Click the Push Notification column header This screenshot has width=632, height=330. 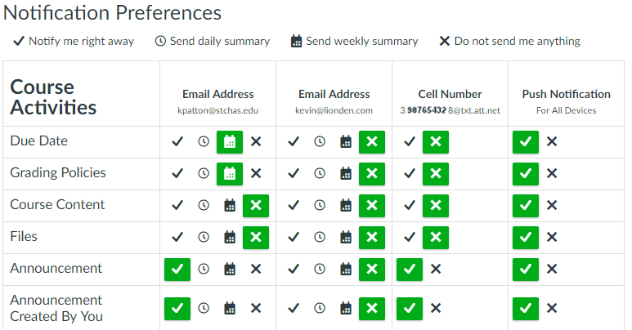566,94
